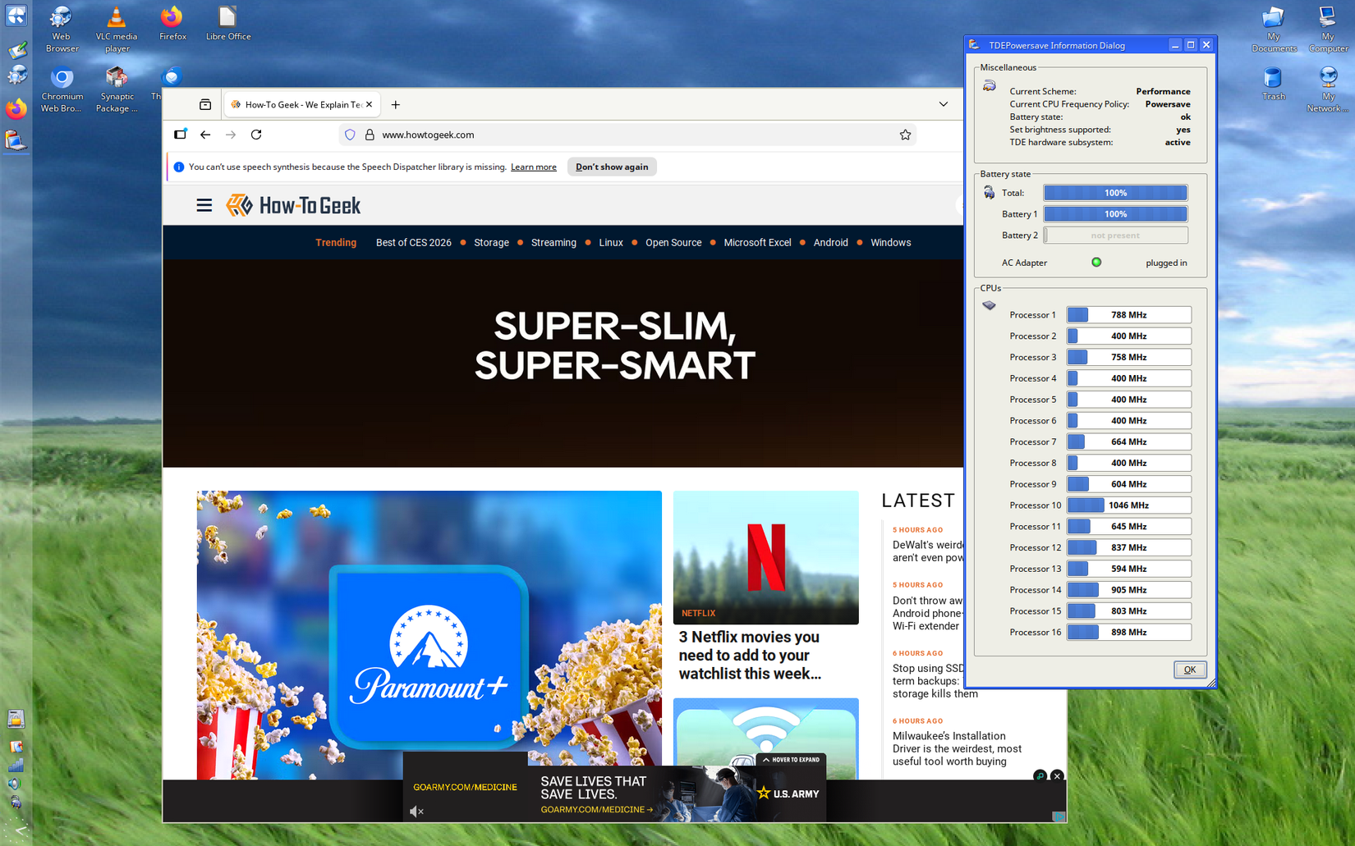This screenshot has width=1355, height=846.
Task: Open Konqueror web browser from the panel
Action: pyautogui.click(x=16, y=75)
